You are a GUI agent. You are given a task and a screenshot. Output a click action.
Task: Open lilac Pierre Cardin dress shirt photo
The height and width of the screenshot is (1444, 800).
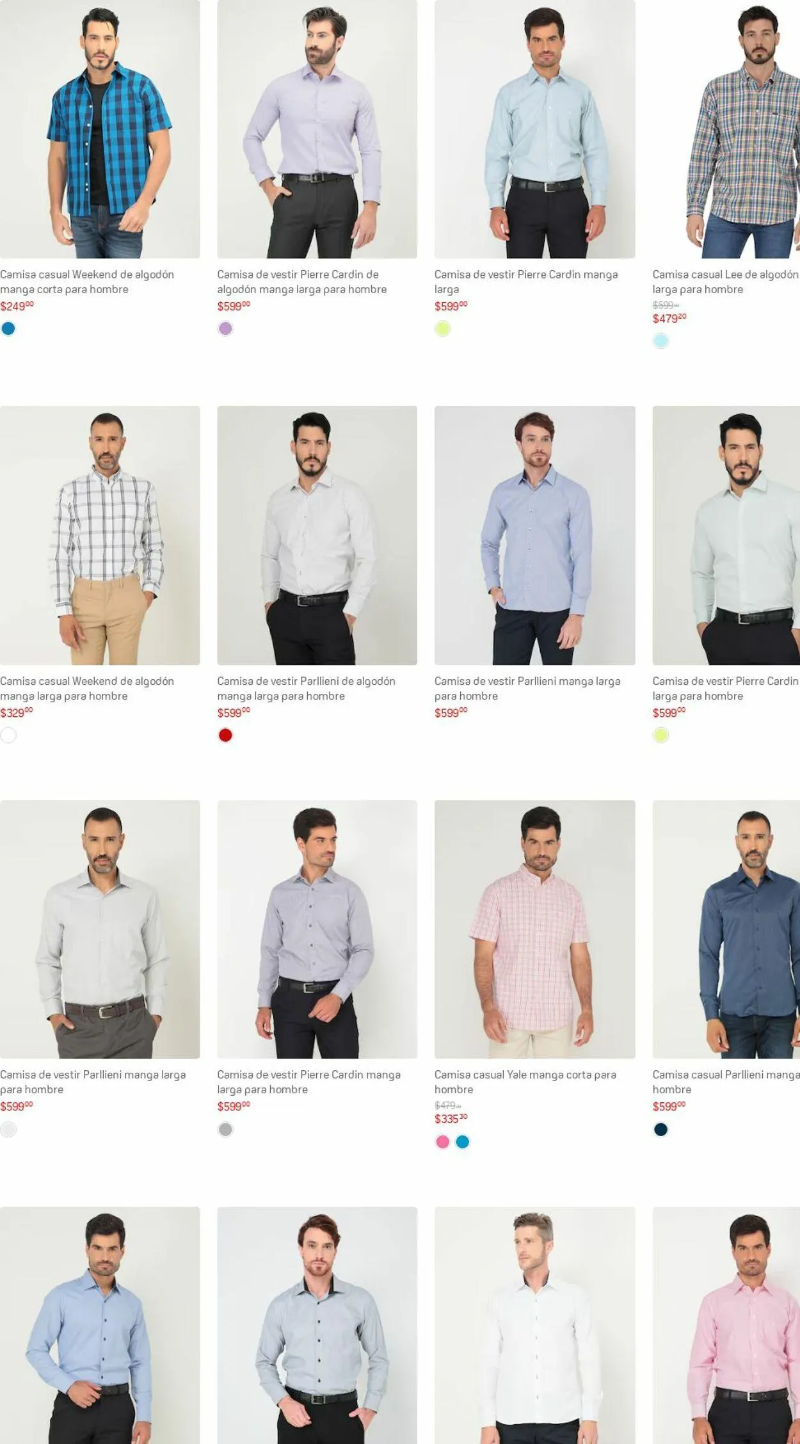(317, 129)
